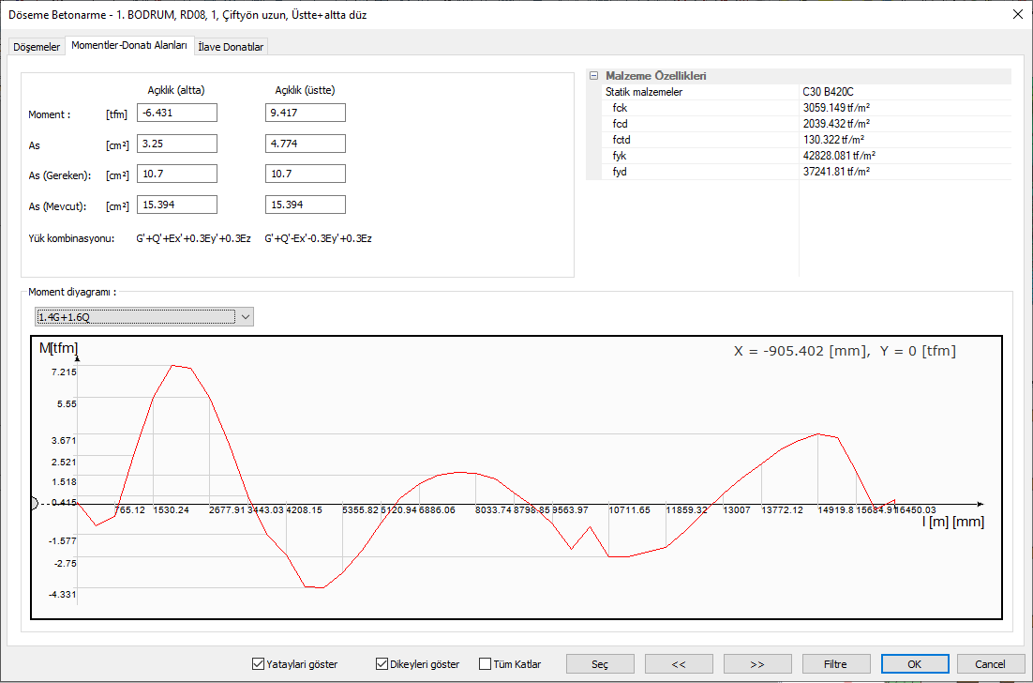
Task: Collapse the Malzeme Özellikleri section
Action: tap(593, 76)
